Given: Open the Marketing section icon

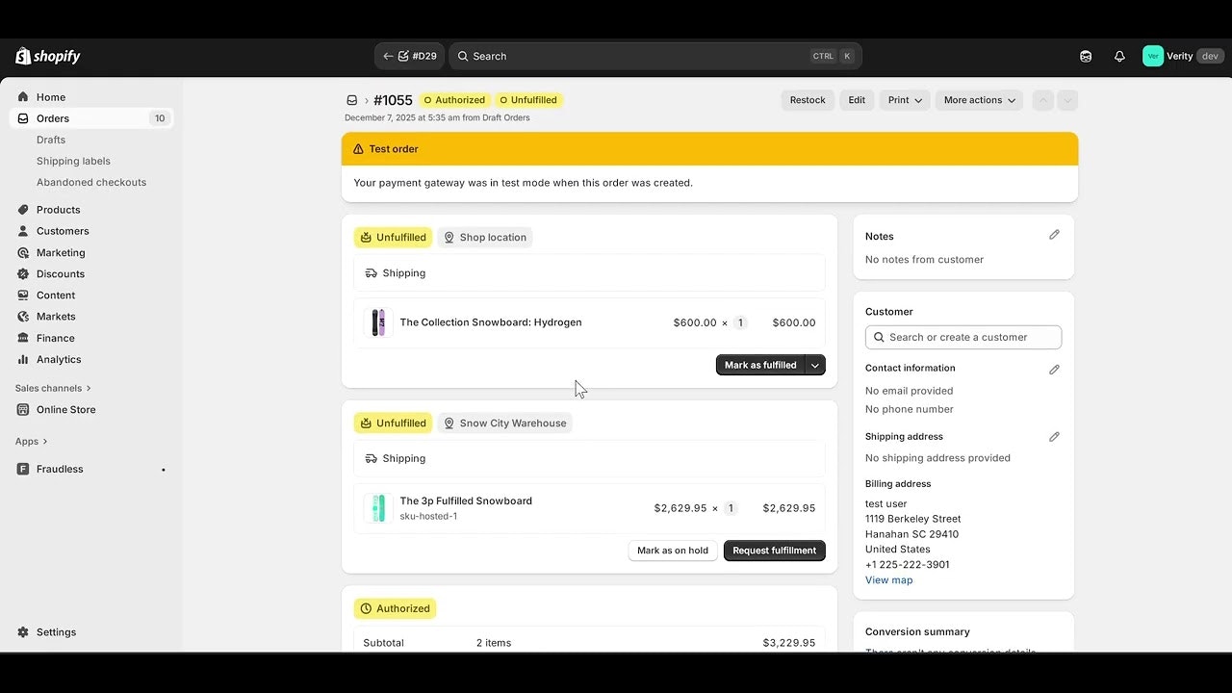Looking at the screenshot, I should click(x=23, y=252).
